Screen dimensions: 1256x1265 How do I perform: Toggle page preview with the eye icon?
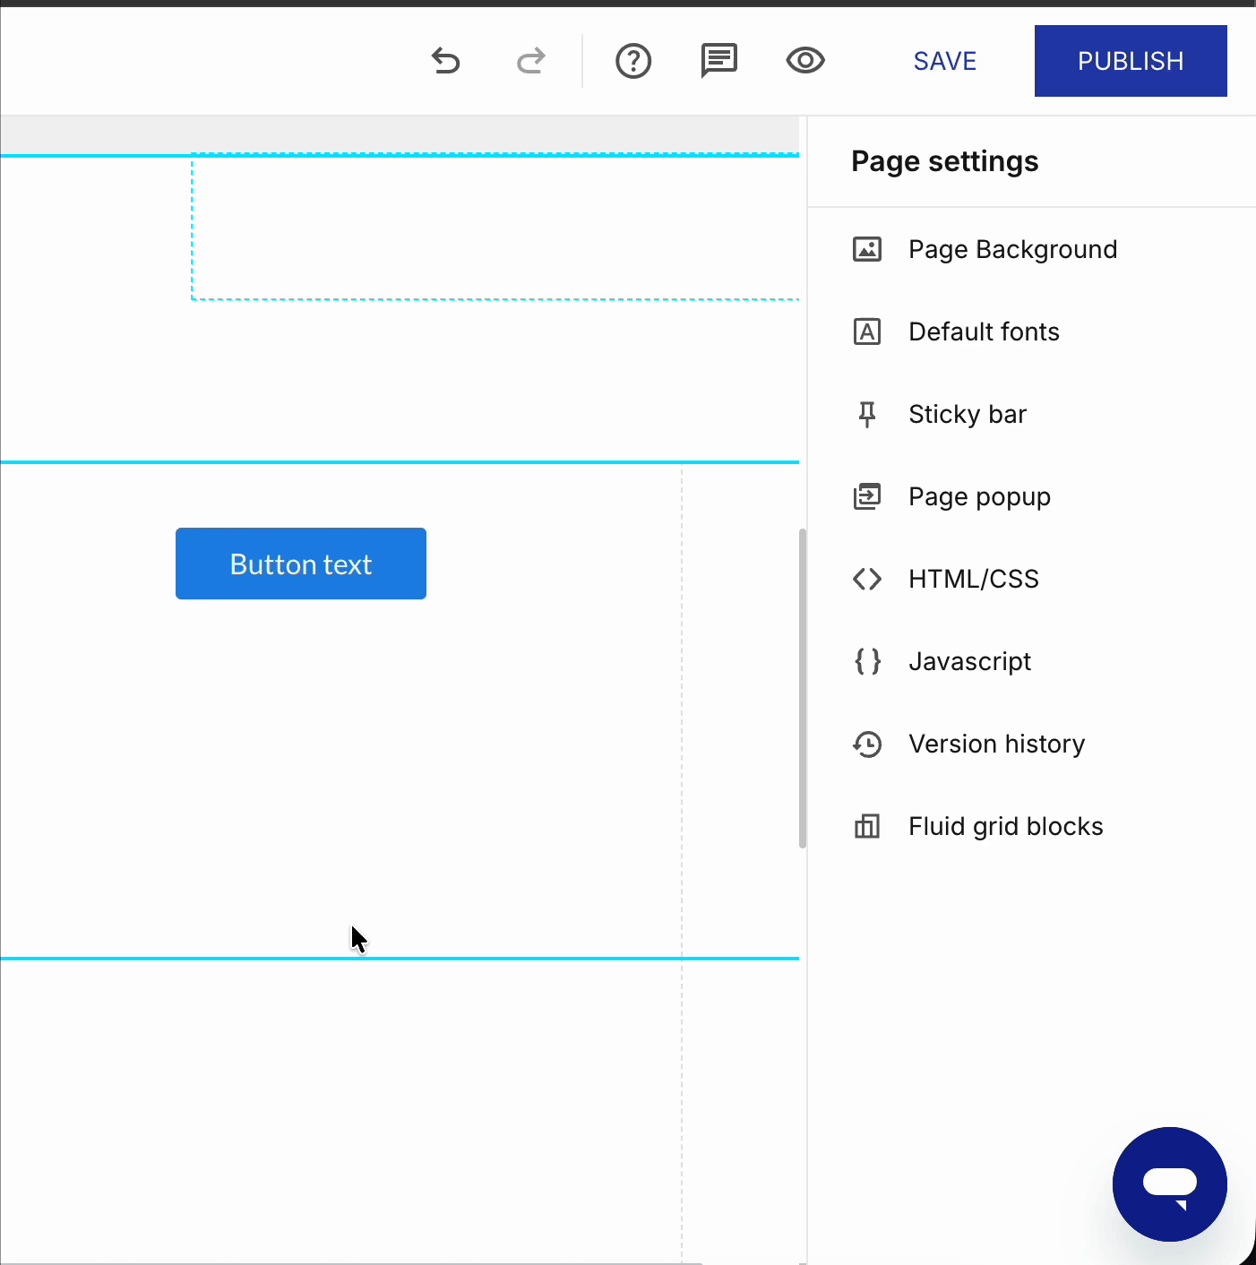tap(805, 60)
